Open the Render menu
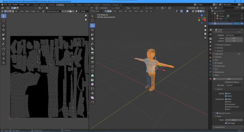This screenshot has width=244, height=132. pos(15,5)
